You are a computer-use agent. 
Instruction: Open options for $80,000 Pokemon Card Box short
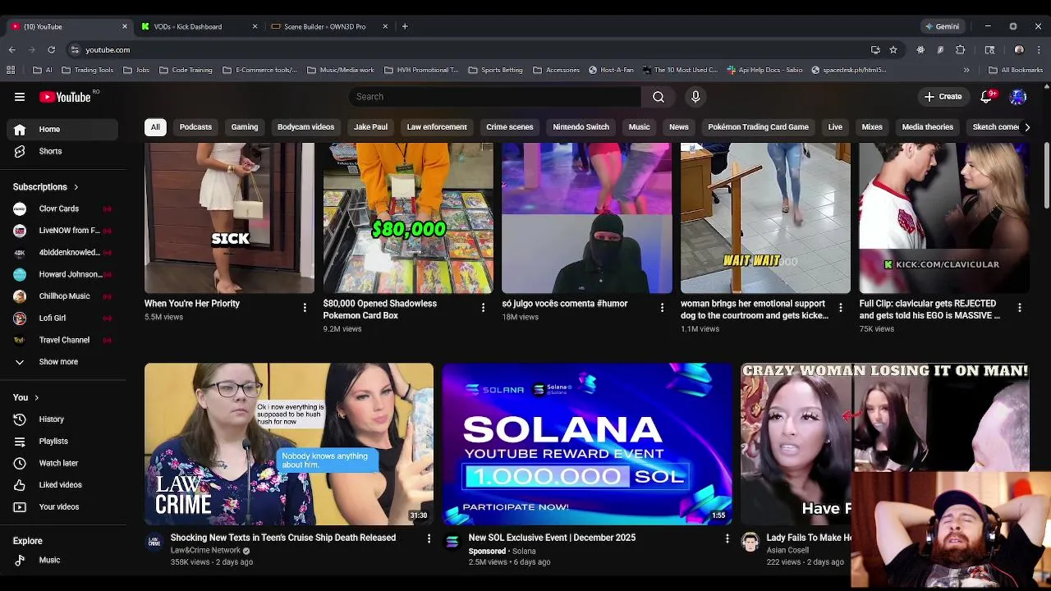click(483, 308)
